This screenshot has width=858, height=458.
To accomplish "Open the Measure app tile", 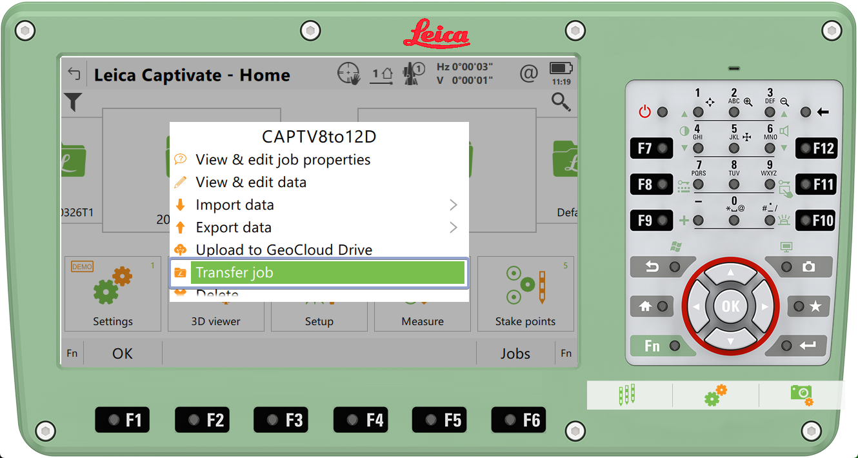I will 423,316.
